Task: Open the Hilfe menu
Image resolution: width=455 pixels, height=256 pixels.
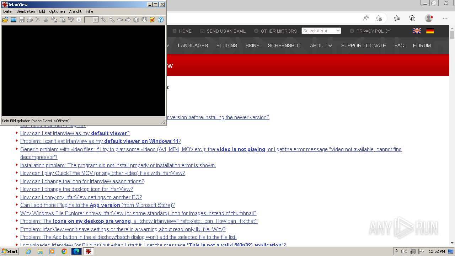Action: (89, 11)
